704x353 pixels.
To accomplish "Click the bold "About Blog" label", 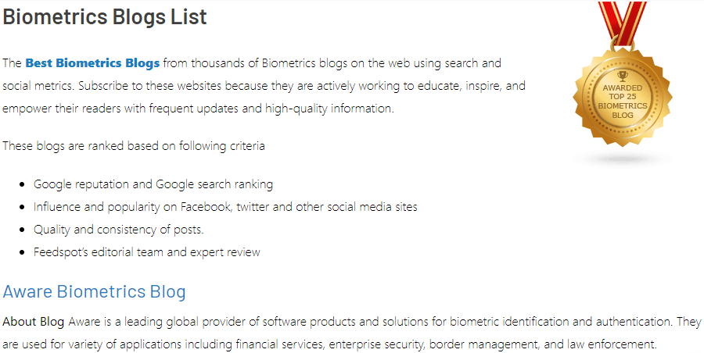I will [x=34, y=321].
